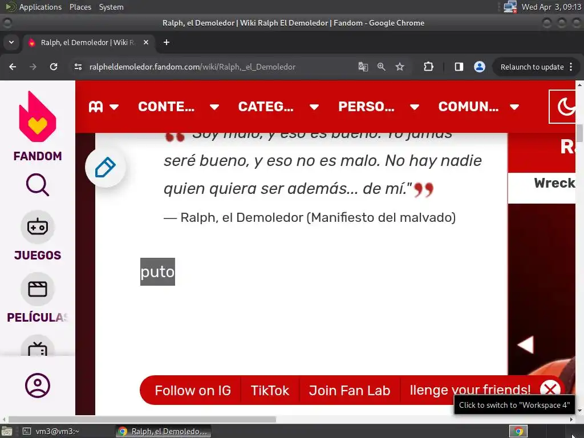The height and width of the screenshot is (438, 584).
Task: Click the scroll down arrow of vertical scrollbar
Action: click(x=579, y=411)
